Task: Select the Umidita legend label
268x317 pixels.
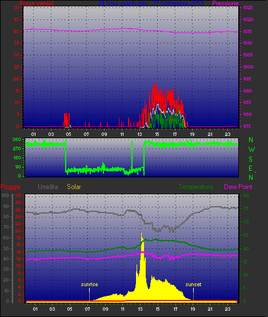Action: pos(48,187)
